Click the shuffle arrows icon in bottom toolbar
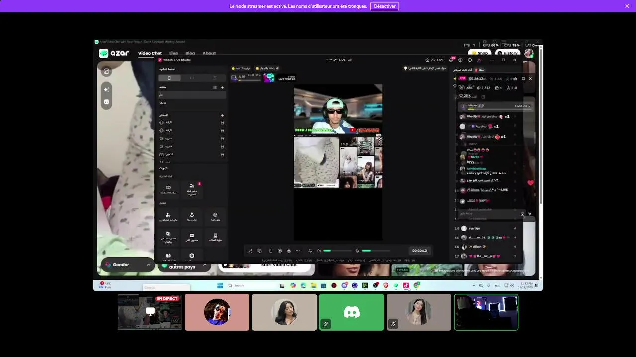This screenshot has height=357, width=636. 250,251
